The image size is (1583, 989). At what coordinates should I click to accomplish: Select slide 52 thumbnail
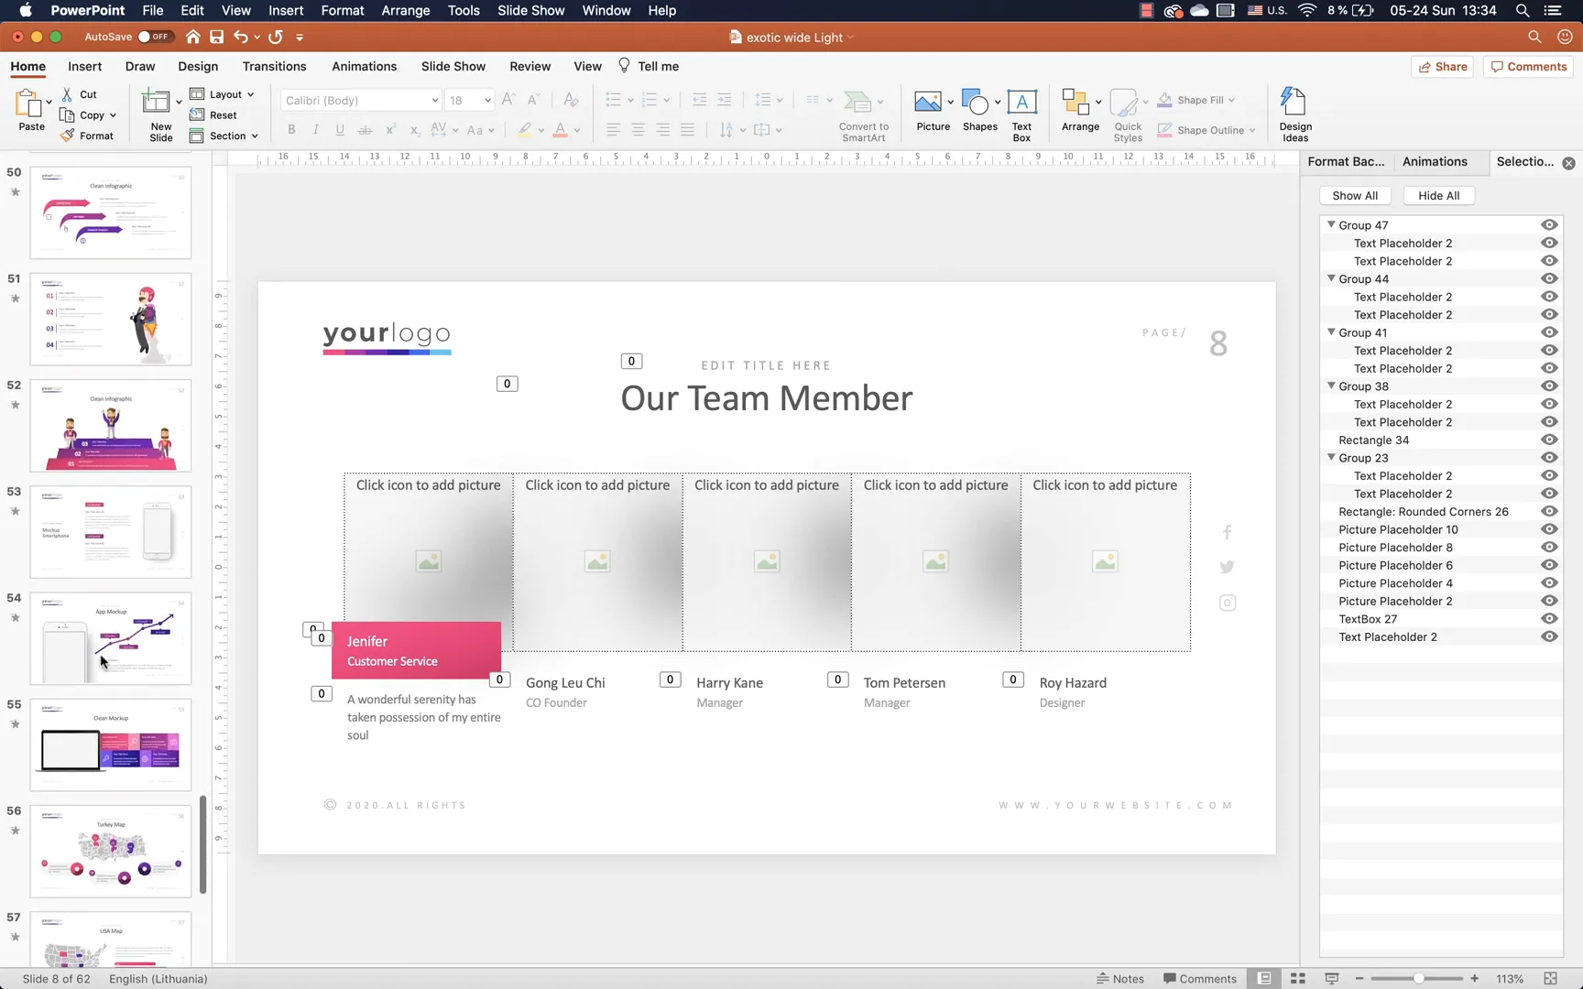111,426
